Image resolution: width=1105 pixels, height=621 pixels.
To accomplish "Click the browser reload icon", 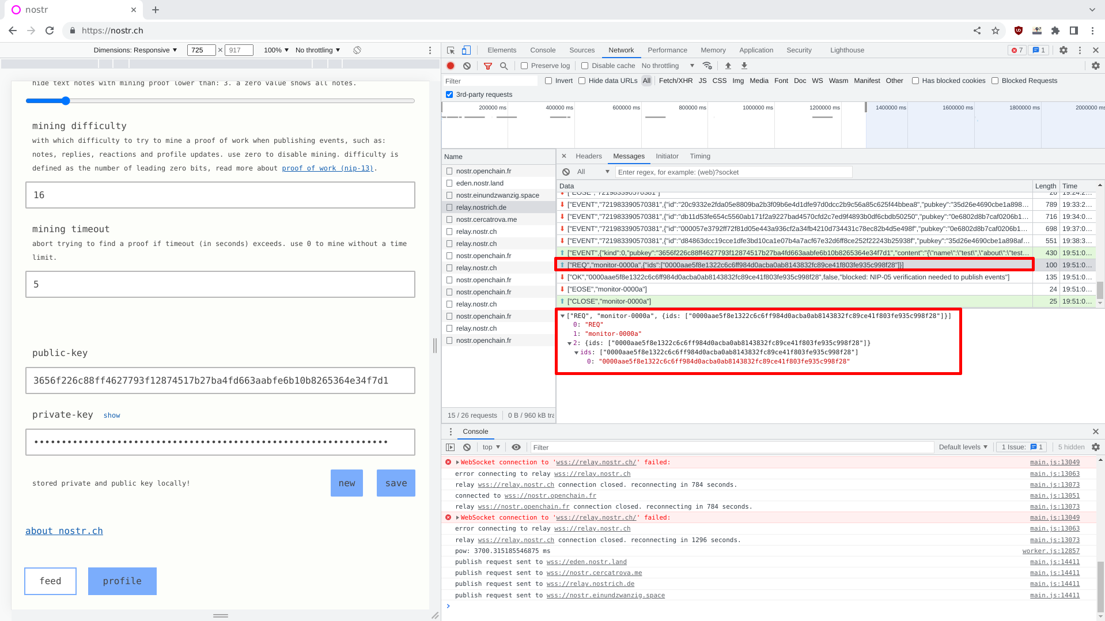I will [x=50, y=31].
